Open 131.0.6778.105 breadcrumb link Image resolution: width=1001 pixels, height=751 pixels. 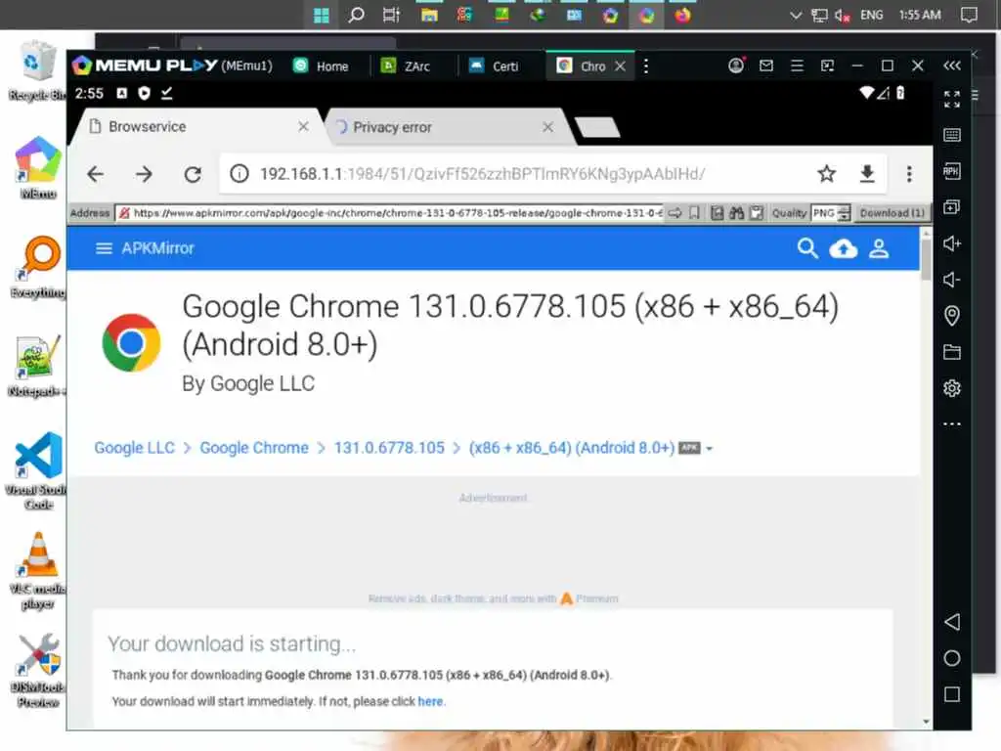pyautogui.click(x=389, y=448)
